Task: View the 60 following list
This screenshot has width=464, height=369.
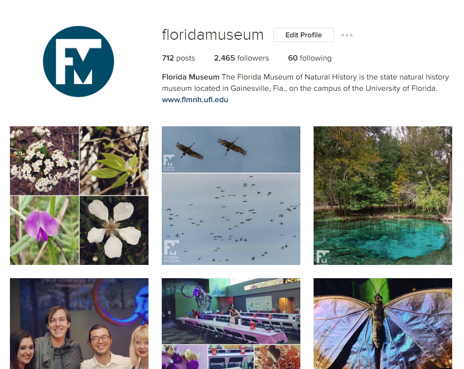Action: 310,58
